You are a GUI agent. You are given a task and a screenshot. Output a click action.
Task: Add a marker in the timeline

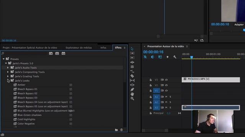[x=168, y=57]
